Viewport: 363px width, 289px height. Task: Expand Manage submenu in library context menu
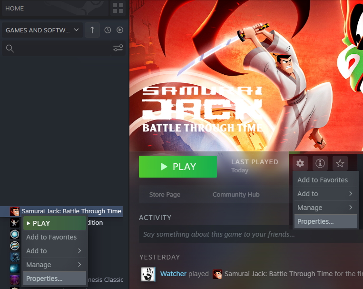(x=55, y=265)
